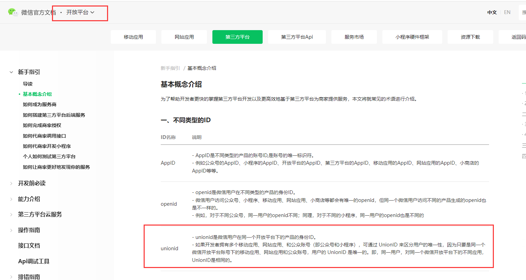This screenshot has width=526, height=280.
Task: Click the 能力介绍 sidebar section title
Action: pyautogui.click(x=29, y=199)
